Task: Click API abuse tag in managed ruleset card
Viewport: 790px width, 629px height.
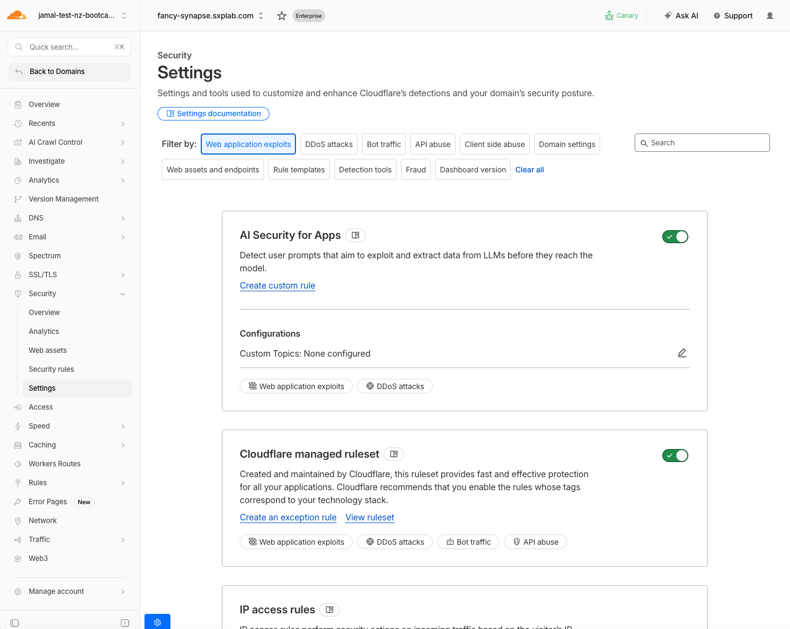Action: pyautogui.click(x=535, y=542)
